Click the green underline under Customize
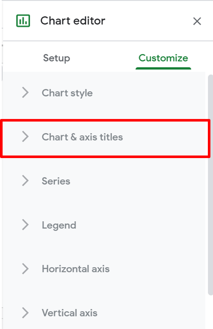213x329 pixels. (x=163, y=68)
